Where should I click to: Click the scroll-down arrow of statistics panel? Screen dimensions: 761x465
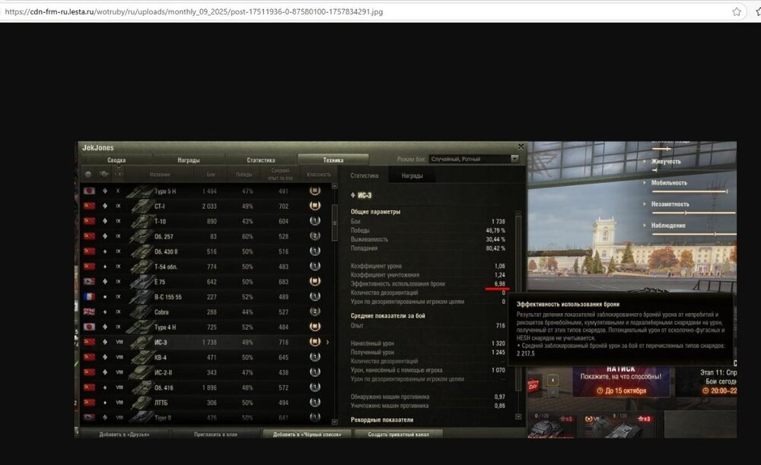click(x=518, y=416)
